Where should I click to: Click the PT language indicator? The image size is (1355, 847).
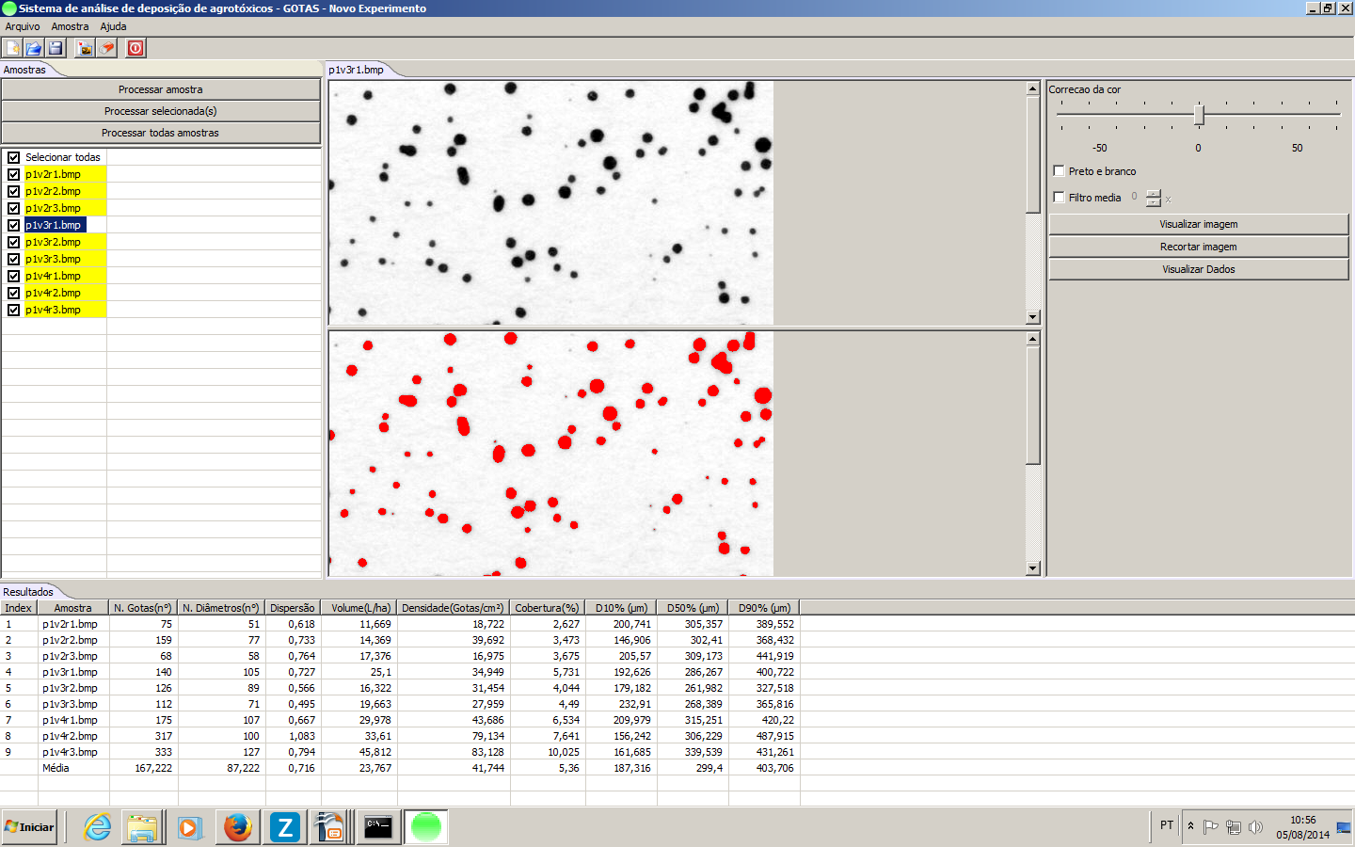pyautogui.click(x=1167, y=825)
